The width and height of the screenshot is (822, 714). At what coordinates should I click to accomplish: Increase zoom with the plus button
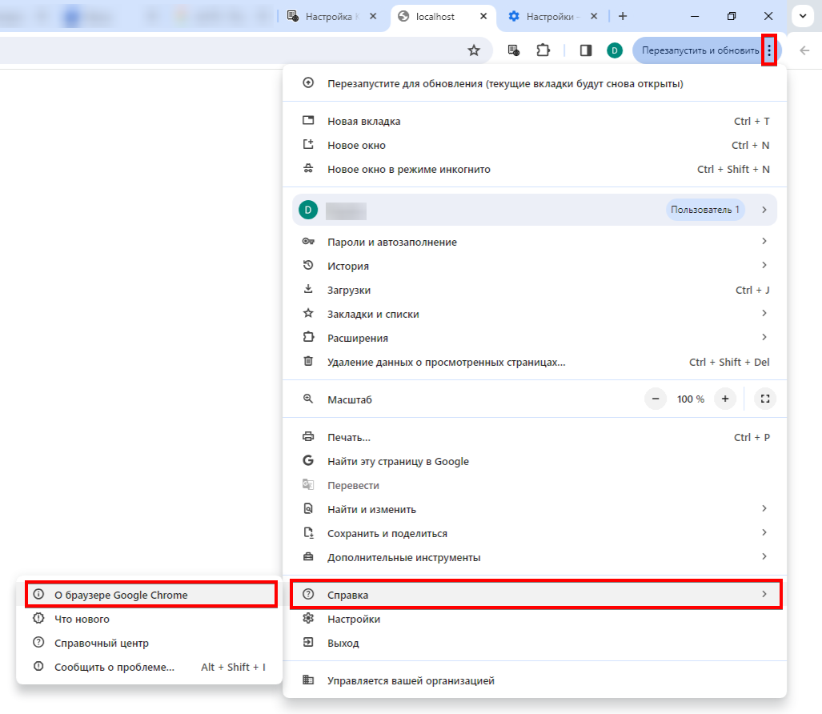(725, 399)
